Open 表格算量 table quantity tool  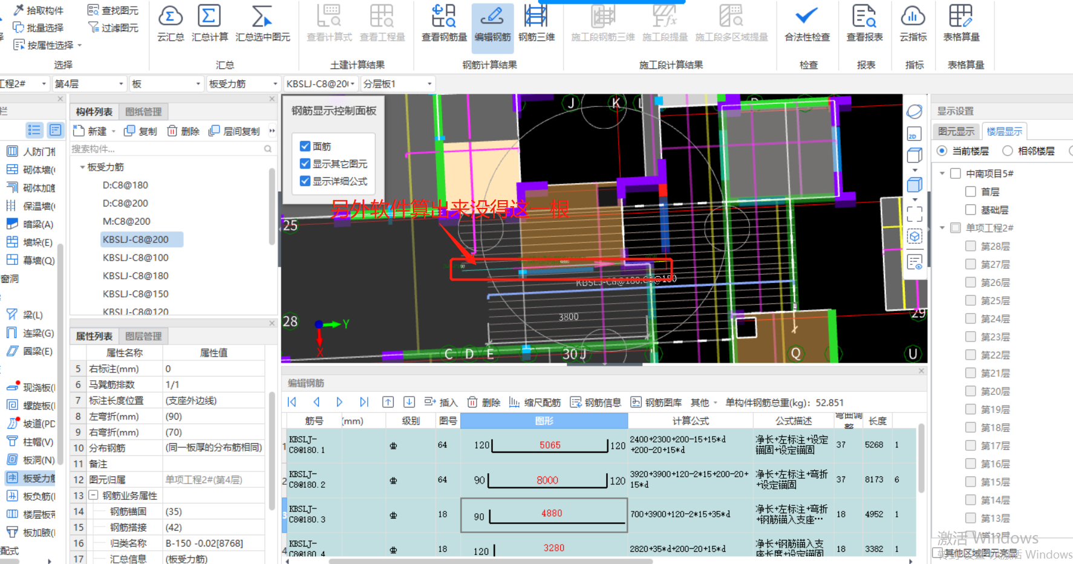pyautogui.click(x=961, y=24)
